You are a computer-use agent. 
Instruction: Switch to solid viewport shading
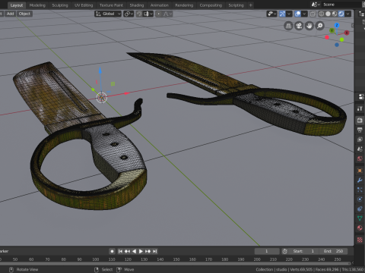(x=328, y=14)
